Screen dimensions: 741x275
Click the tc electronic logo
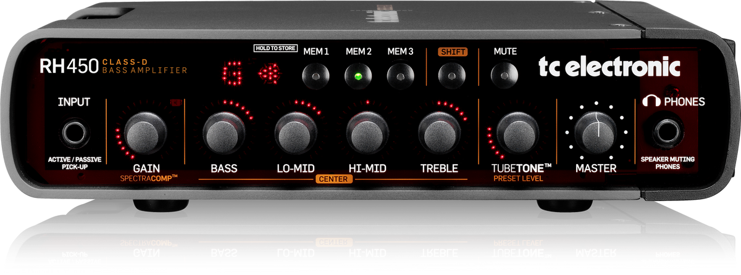[608, 67]
